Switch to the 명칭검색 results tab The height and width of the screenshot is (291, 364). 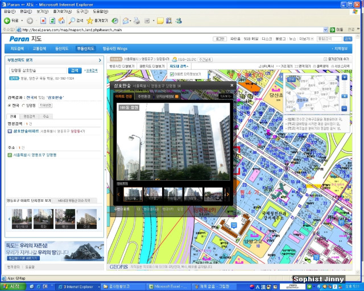29,117
